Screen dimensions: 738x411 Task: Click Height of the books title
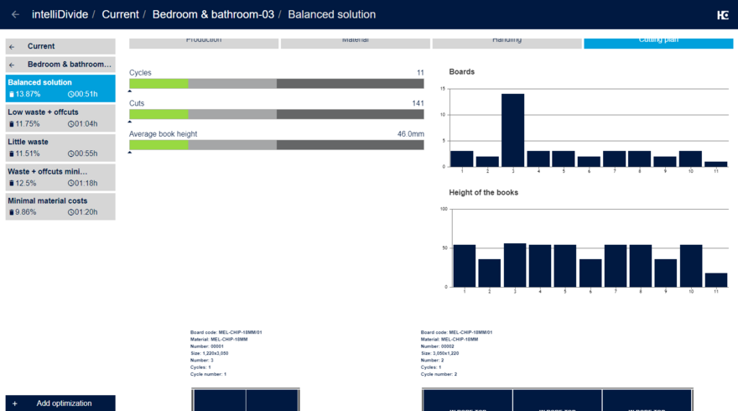click(x=483, y=193)
